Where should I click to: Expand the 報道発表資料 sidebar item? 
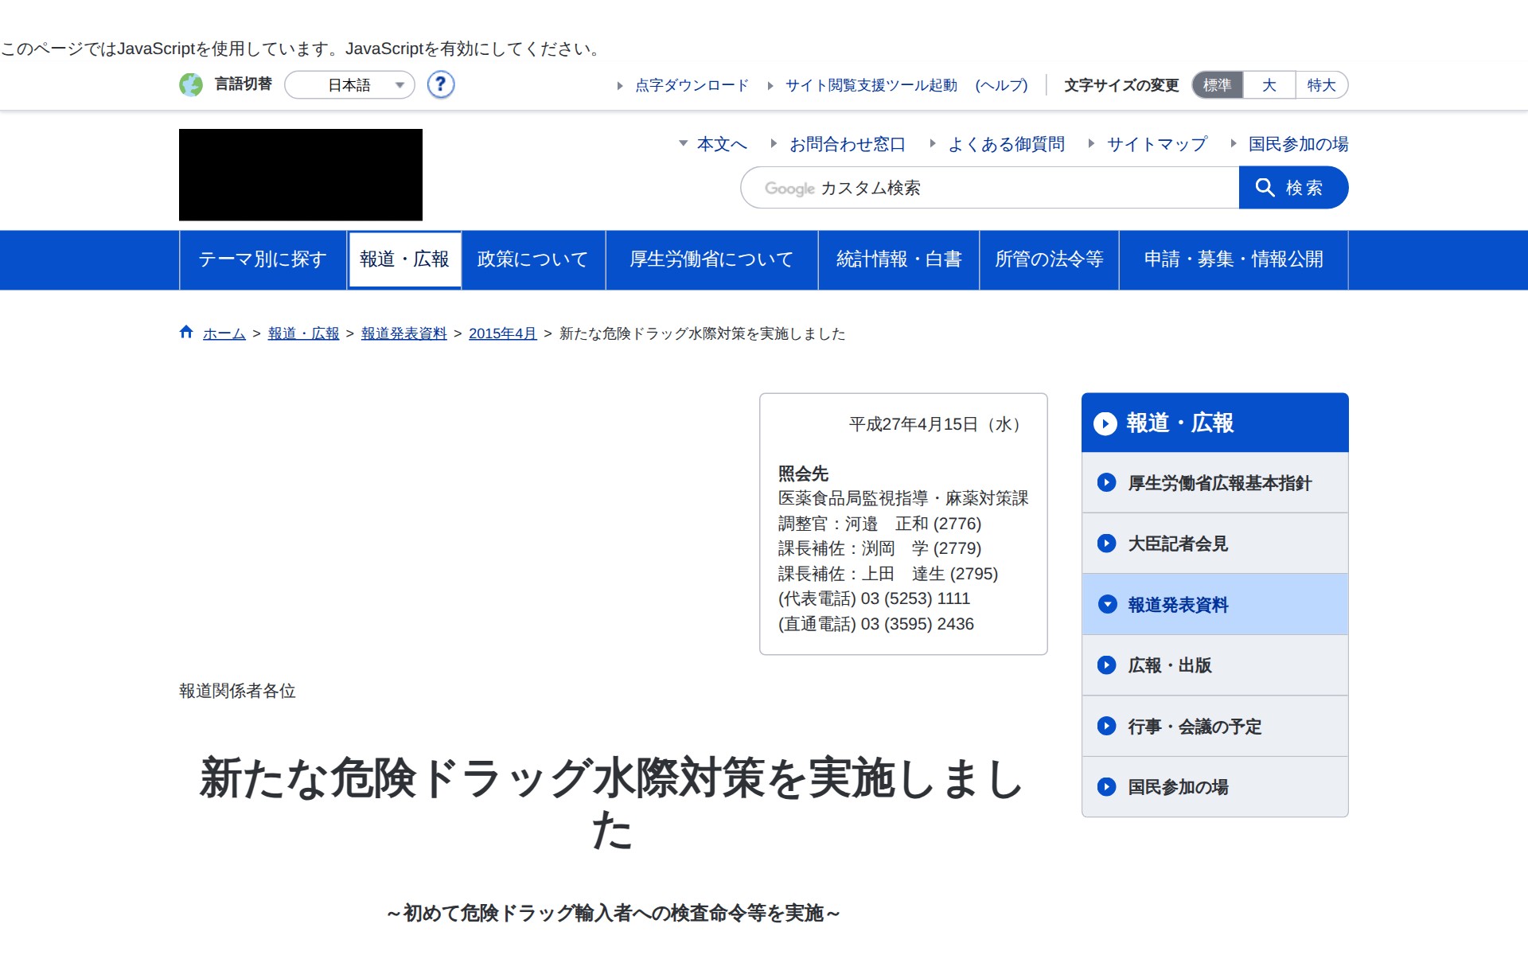(1178, 605)
